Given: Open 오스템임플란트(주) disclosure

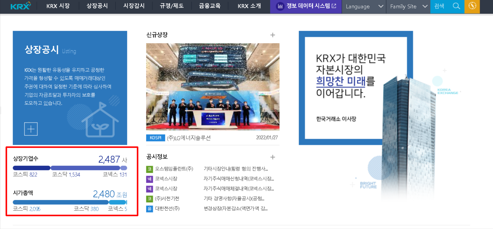Looking at the screenshot, I should tap(174, 169).
